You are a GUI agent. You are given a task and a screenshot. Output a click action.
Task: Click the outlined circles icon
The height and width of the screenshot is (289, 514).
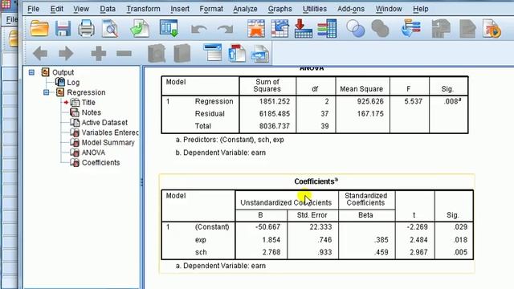click(356, 29)
